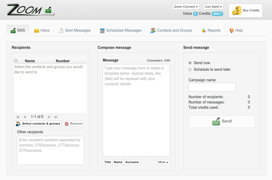Go to previous recipients page arrow

25,117
